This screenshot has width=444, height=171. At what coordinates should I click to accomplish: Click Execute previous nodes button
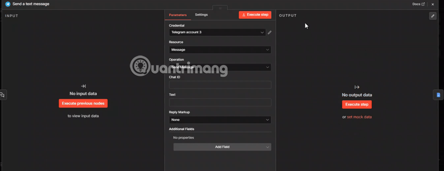tap(83, 104)
